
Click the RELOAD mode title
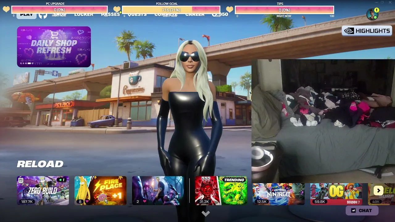coord(40,164)
